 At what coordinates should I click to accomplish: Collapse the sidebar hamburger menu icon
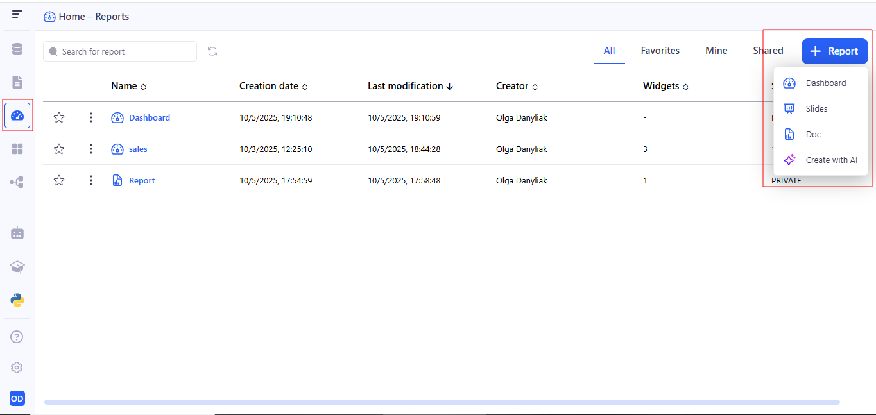(17, 14)
